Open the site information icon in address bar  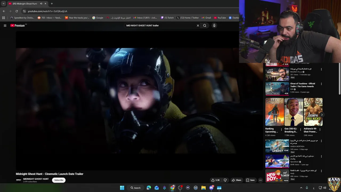pyautogui.click(x=24, y=11)
